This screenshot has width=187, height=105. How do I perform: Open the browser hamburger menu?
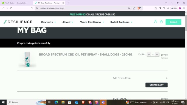184,8
